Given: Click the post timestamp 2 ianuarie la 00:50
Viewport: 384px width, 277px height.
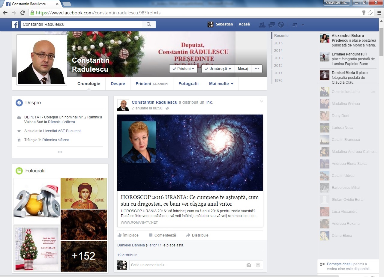Looking at the screenshot, I should 147,108.
